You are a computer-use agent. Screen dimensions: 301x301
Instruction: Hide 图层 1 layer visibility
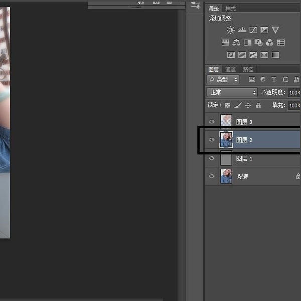coord(212,158)
